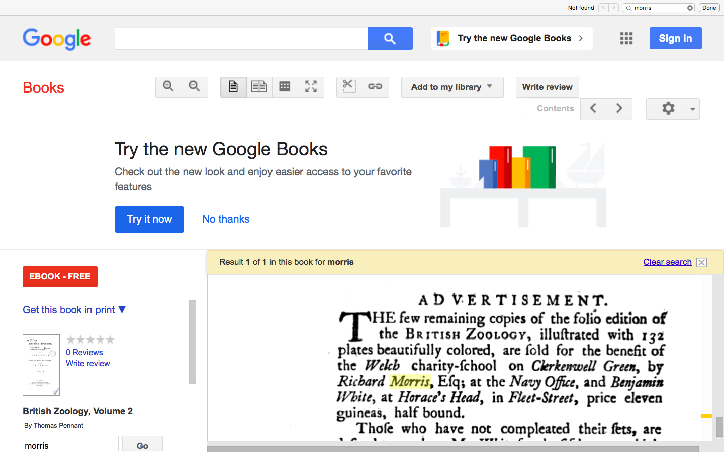Click the blue Google search button
724x452 pixels.
click(390, 38)
